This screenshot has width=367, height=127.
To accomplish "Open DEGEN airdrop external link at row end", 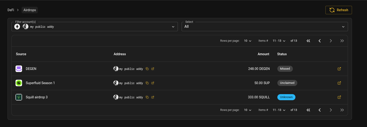I will pyautogui.click(x=339, y=69).
